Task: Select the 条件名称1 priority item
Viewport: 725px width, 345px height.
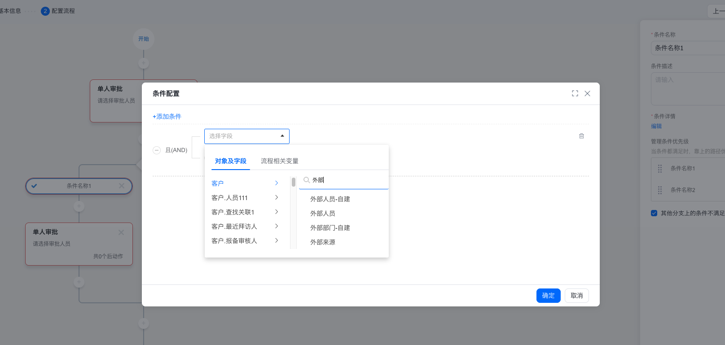Action: click(688, 169)
